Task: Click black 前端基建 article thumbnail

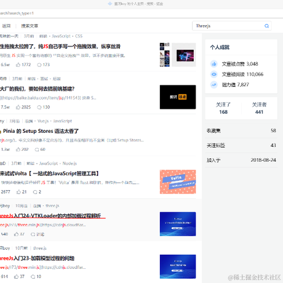Action: coord(178,97)
